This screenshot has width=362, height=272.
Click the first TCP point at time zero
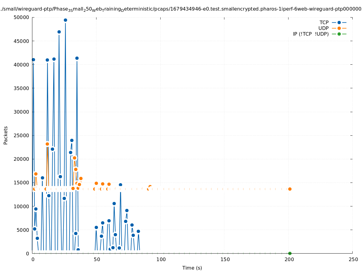[x=33, y=60]
